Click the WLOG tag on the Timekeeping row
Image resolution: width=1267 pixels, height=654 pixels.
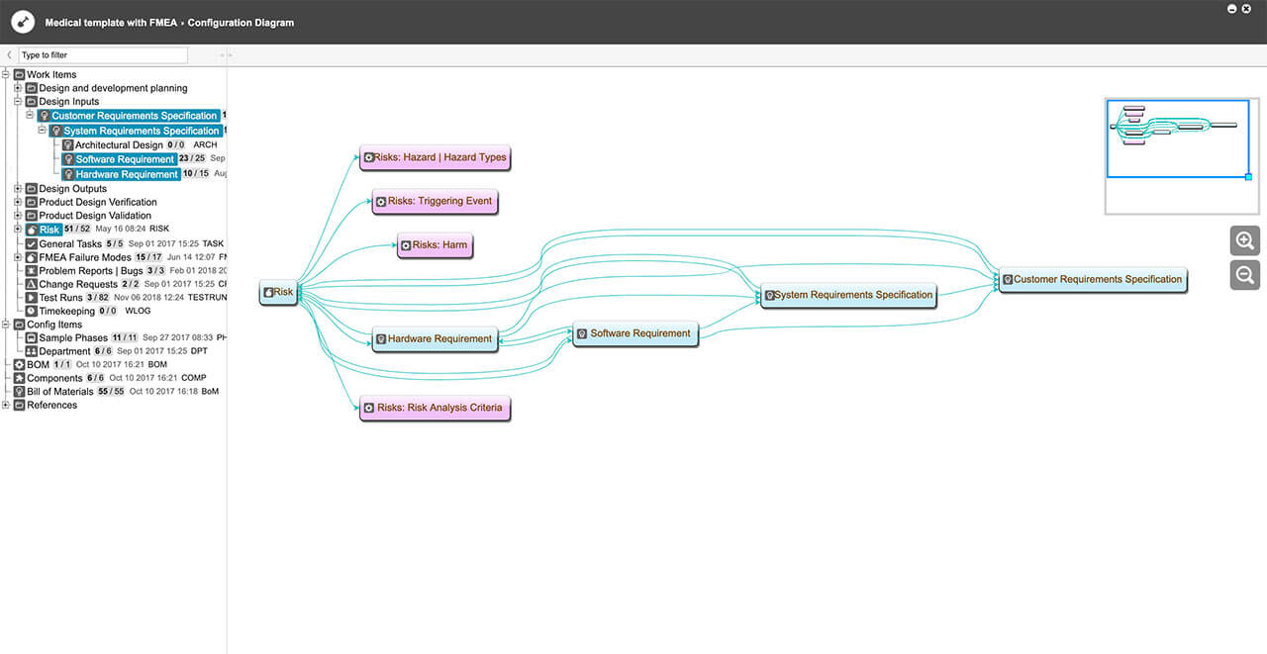[x=138, y=311]
